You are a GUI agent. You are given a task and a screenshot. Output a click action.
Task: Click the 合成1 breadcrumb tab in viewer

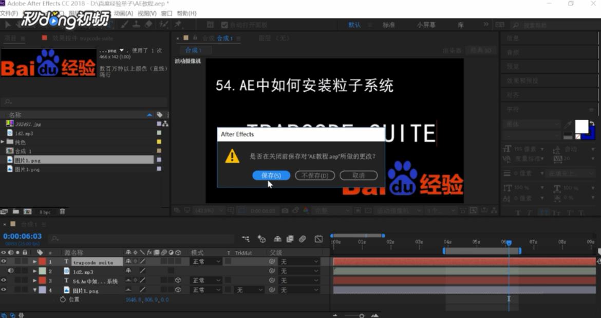pos(193,50)
